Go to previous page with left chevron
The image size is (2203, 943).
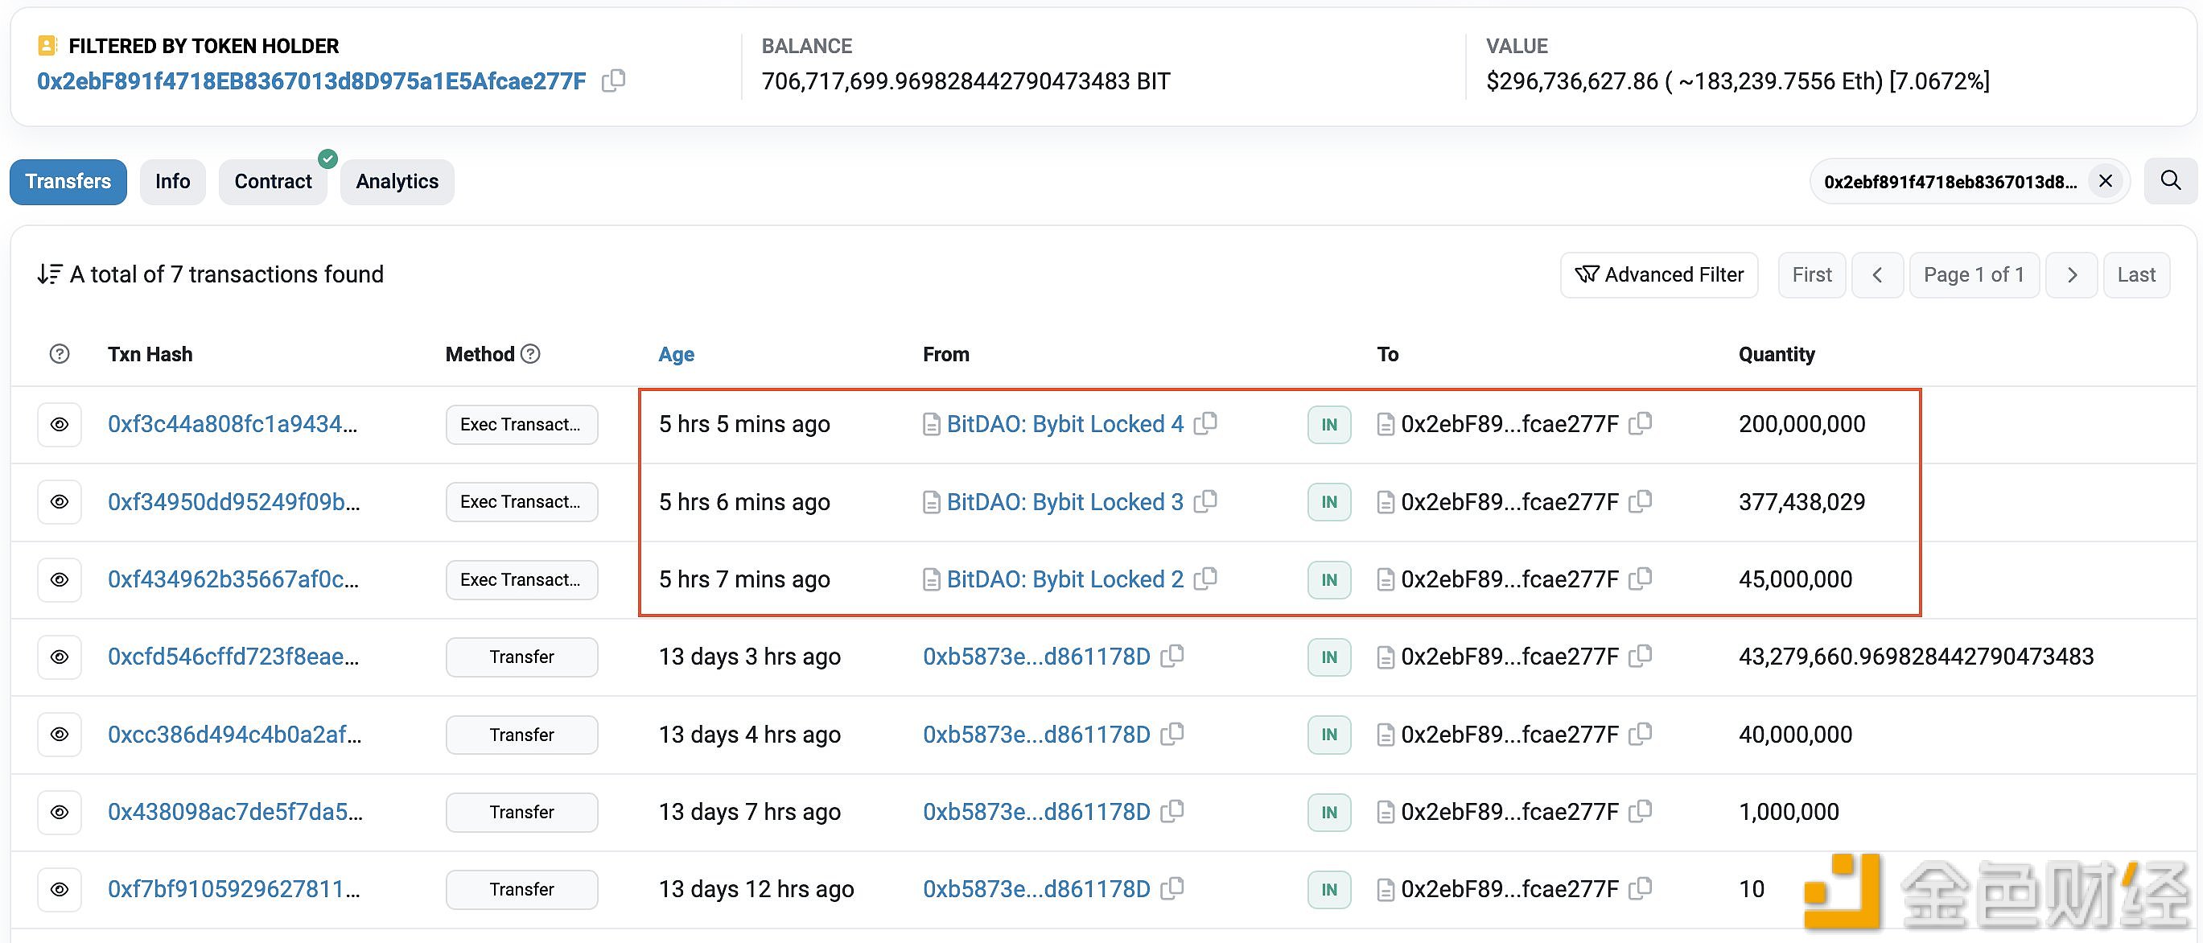coord(1877,274)
